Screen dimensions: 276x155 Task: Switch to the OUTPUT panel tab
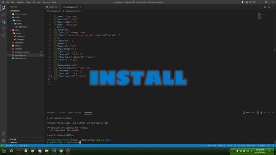pyautogui.click(x=62, y=112)
